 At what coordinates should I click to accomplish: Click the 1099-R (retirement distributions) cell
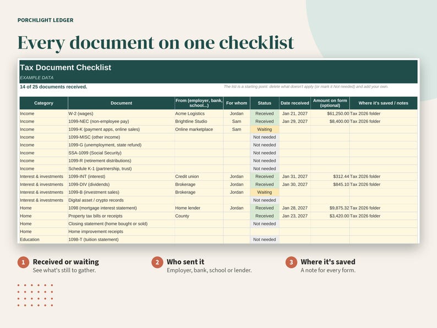pos(121,161)
